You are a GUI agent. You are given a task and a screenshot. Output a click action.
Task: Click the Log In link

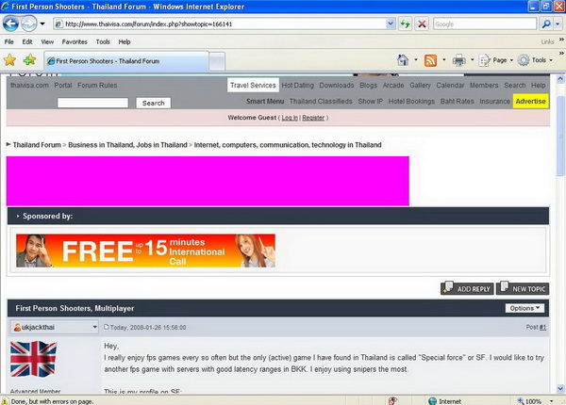tap(290, 118)
